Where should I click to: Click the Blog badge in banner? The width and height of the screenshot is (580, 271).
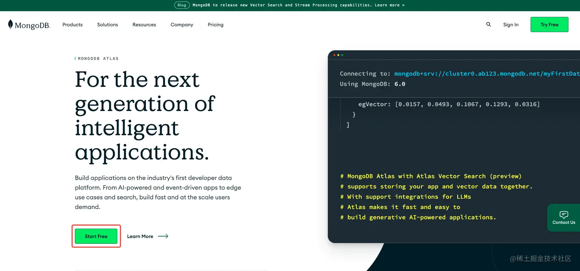point(182,5)
